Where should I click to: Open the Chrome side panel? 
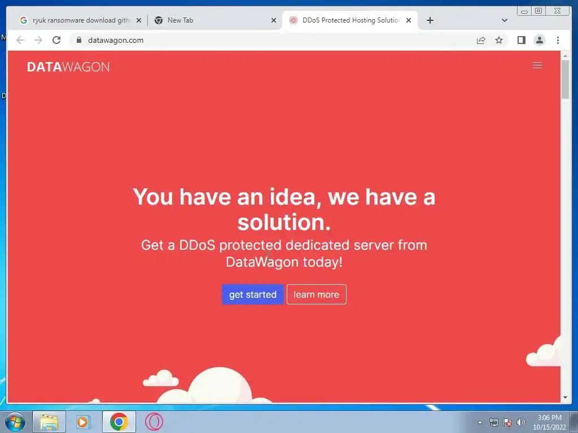pyautogui.click(x=521, y=40)
